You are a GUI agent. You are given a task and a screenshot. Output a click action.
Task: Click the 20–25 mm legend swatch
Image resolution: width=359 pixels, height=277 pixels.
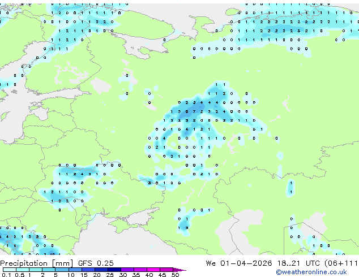click(x=101, y=270)
